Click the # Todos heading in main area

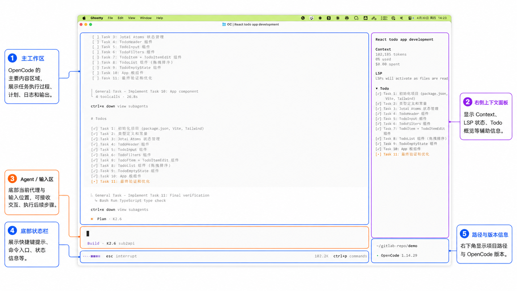(x=99, y=118)
